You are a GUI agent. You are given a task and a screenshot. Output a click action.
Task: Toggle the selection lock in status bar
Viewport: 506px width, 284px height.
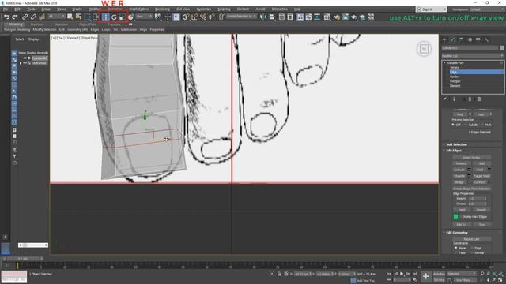[279, 274]
